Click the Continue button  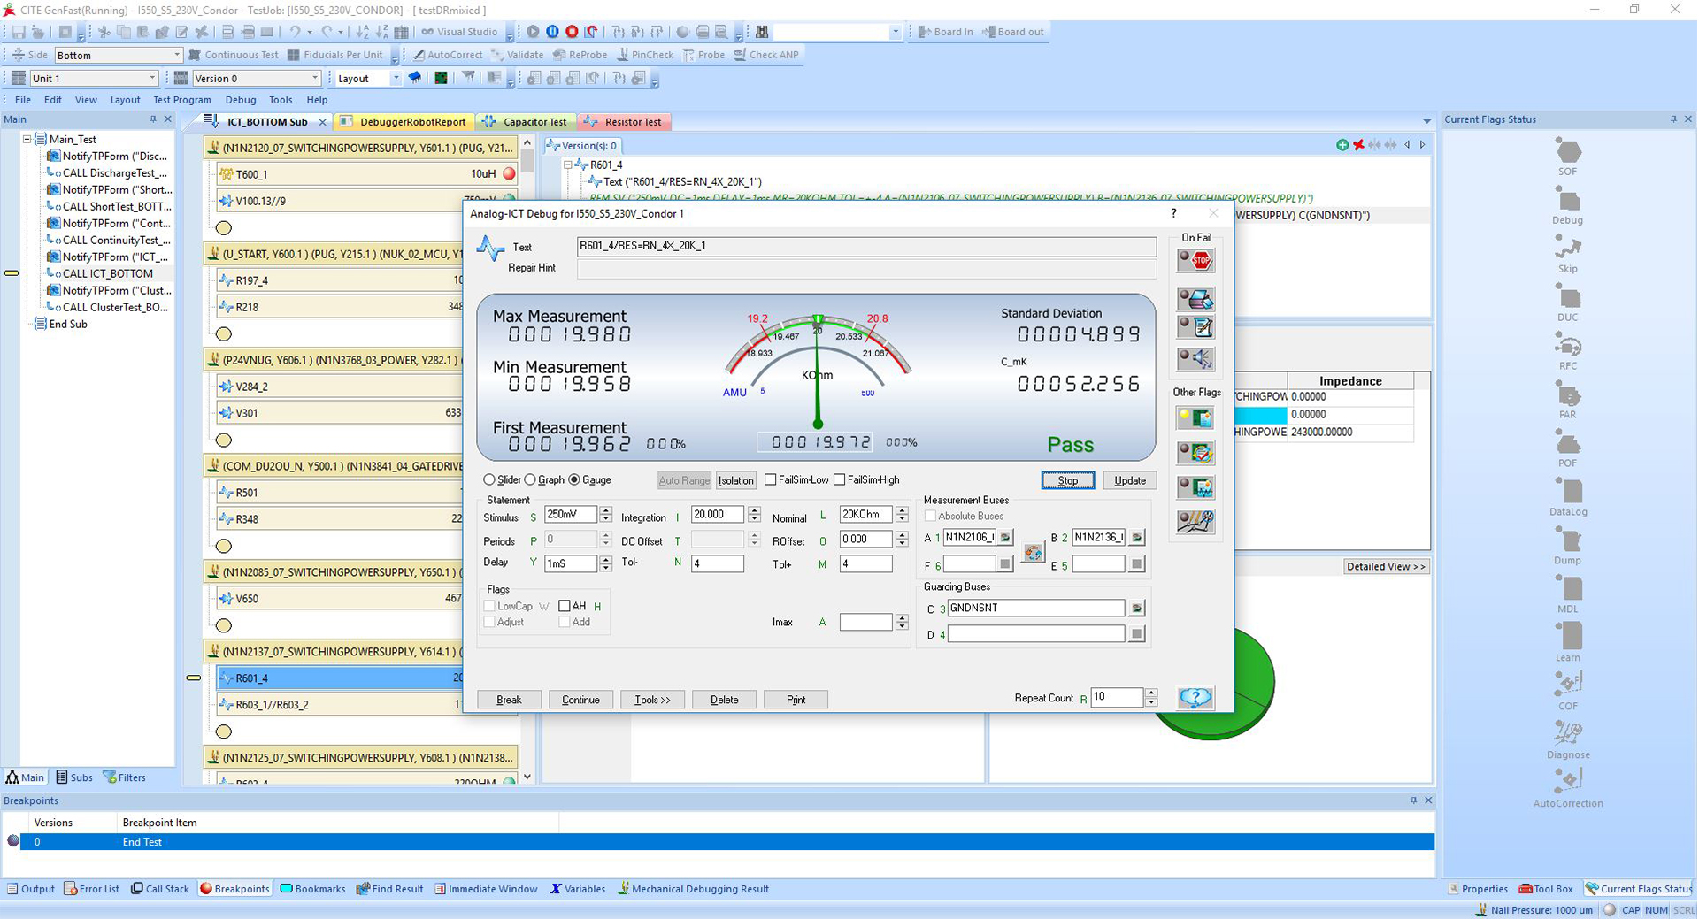(580, 700)
